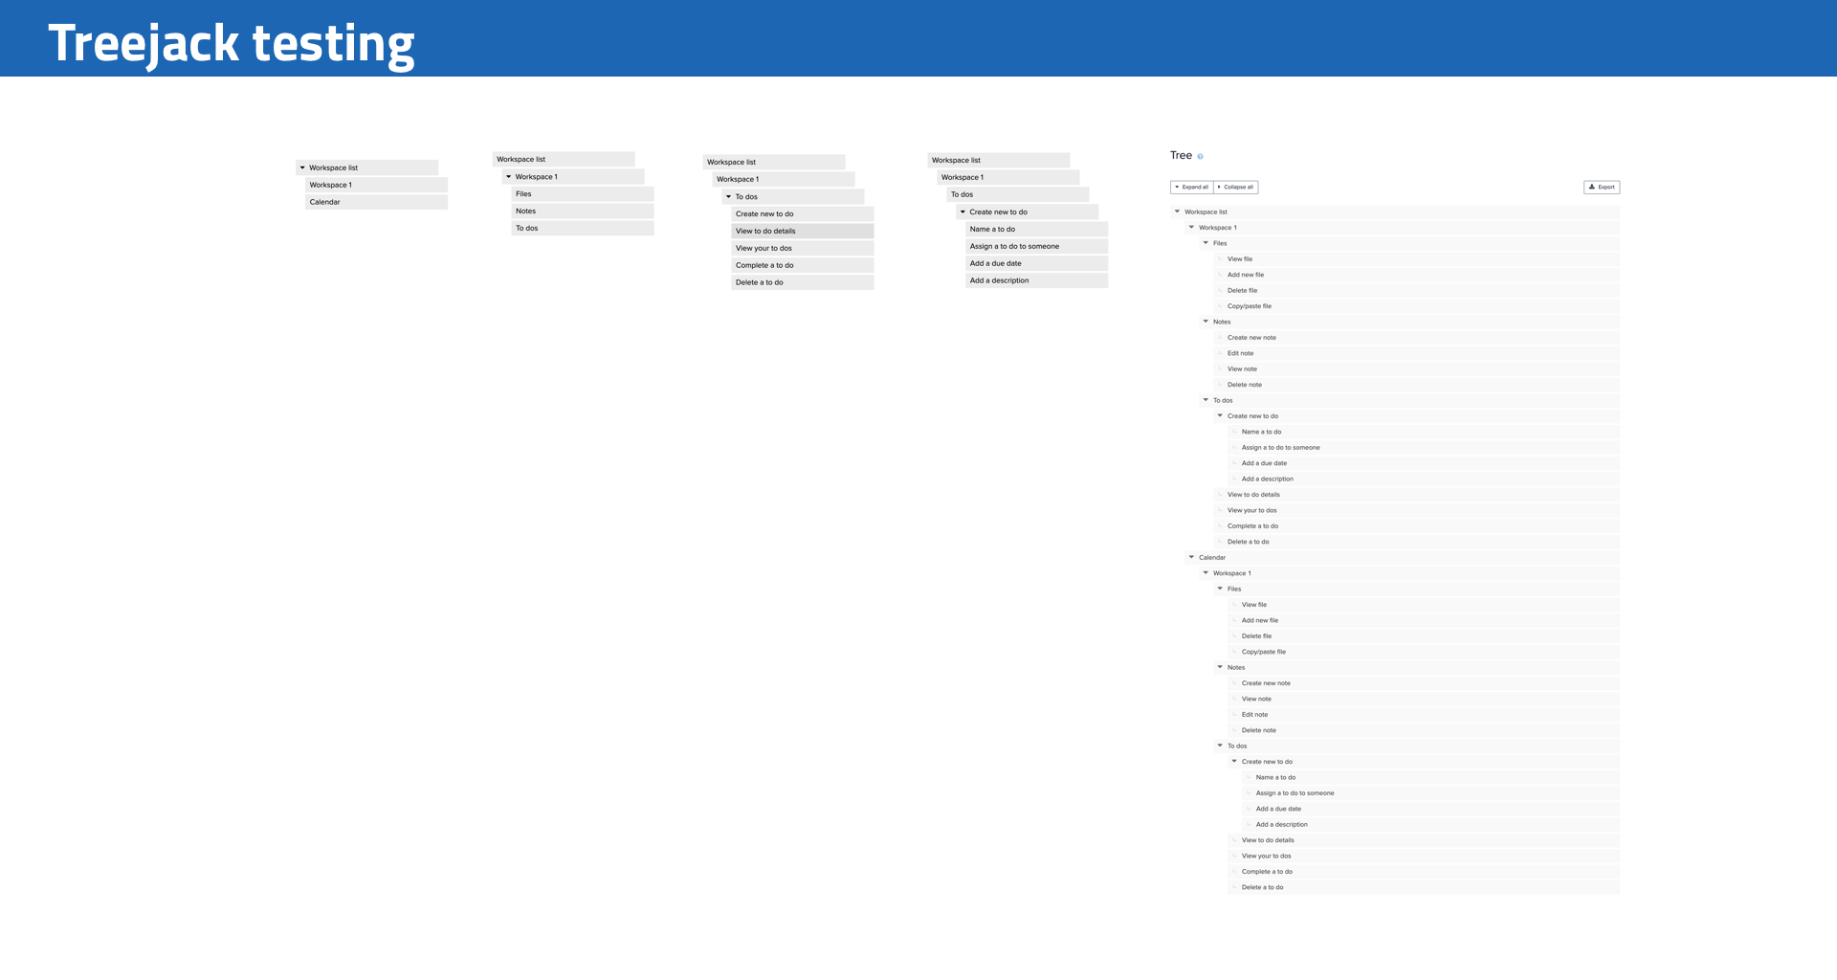Toggle To dos arrow in gray tree with highlighted item
1837x980 pixels.
coord(728,197)
